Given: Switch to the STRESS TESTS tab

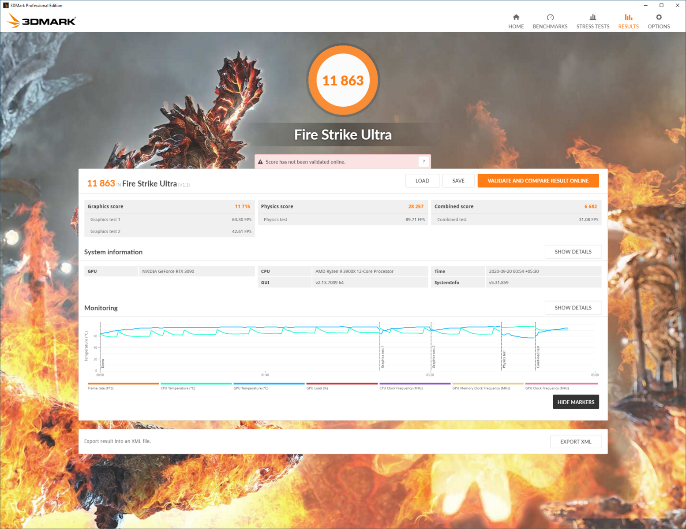Looking at the screenshot, I should (593, 21).
